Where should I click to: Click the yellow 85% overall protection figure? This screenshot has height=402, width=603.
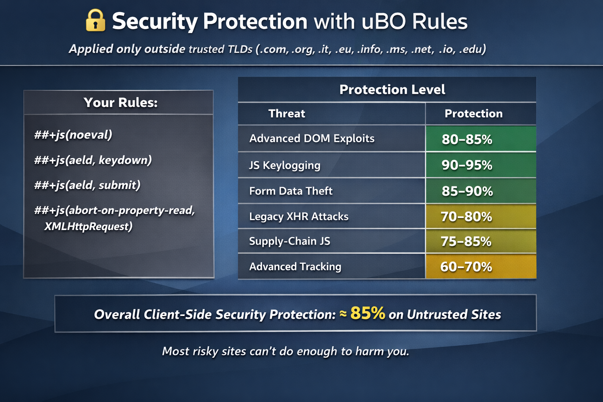tap(367, 313)
